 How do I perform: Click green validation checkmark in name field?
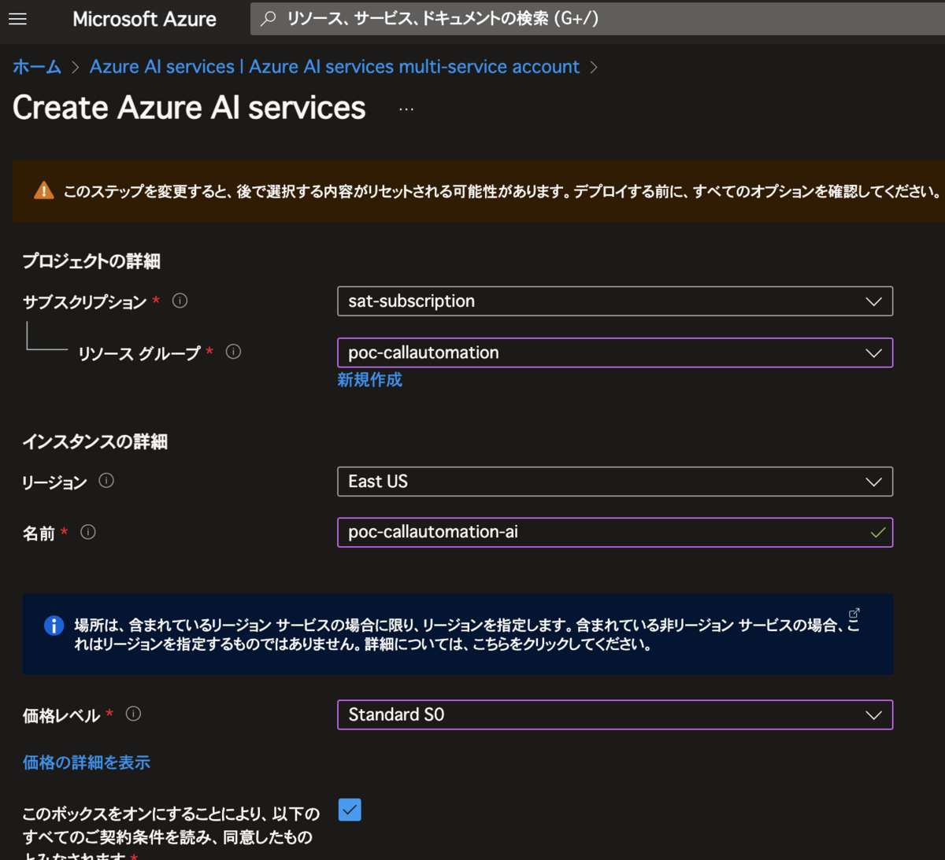coord(877,533)
